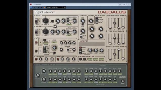The image size is (161, 90).
Task: Click the VCO 1 FREQ knob
Action: tap(46, 21)
